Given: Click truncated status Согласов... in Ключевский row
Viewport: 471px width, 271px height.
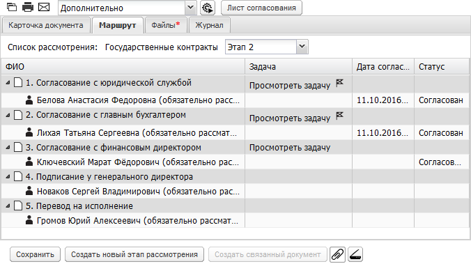Looking at the screenshot, I should 440,162.
